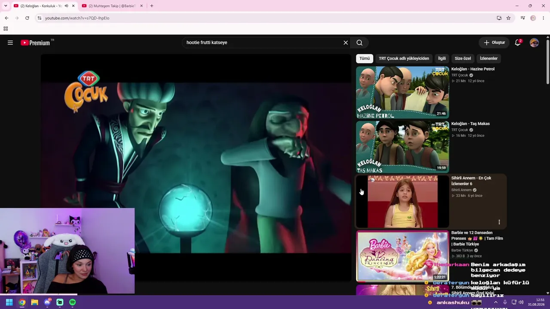The width and height of the screenshot is (550, 309).
Task: Expand the system tray hidden icons chevron
Action: point(496,302)
